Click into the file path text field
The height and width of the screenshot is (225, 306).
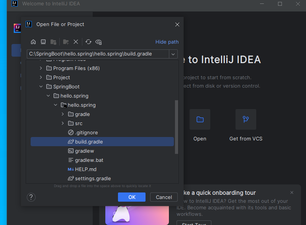pyautogui.click(x=98, y=54)
